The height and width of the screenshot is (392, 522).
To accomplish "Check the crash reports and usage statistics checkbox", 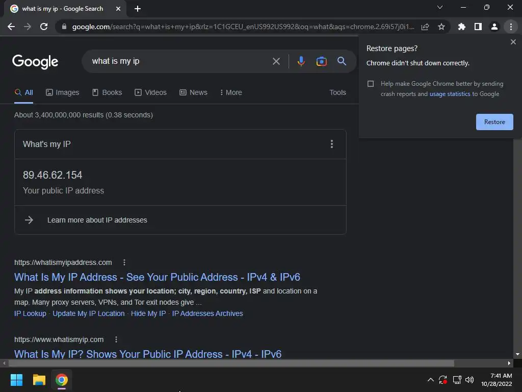I will coord(371,84).
